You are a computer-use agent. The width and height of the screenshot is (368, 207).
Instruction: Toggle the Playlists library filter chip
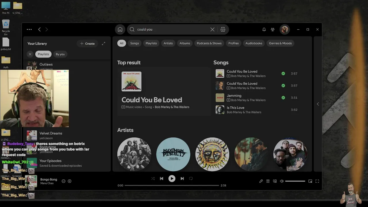tap(43, 54)
